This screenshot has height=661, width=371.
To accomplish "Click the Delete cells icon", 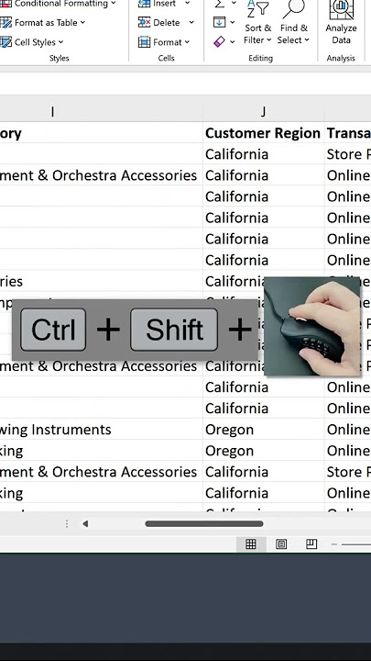I will tap(145, 22).
